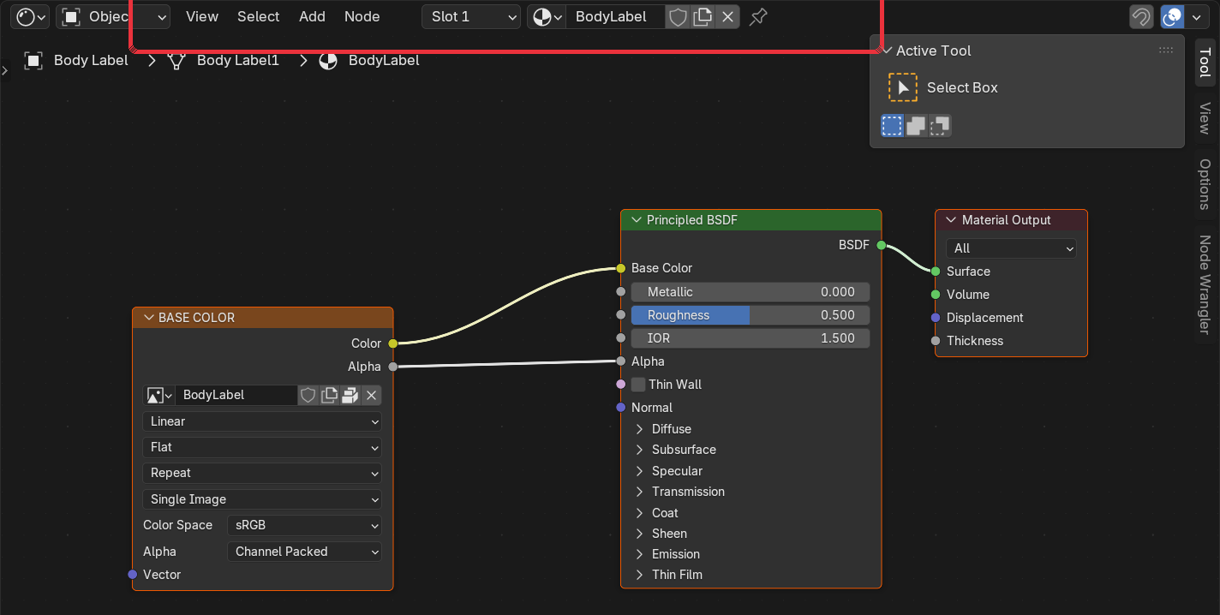Click the Select Box tool icon
The image size is (1220, 615).
[x=903, y=87]
